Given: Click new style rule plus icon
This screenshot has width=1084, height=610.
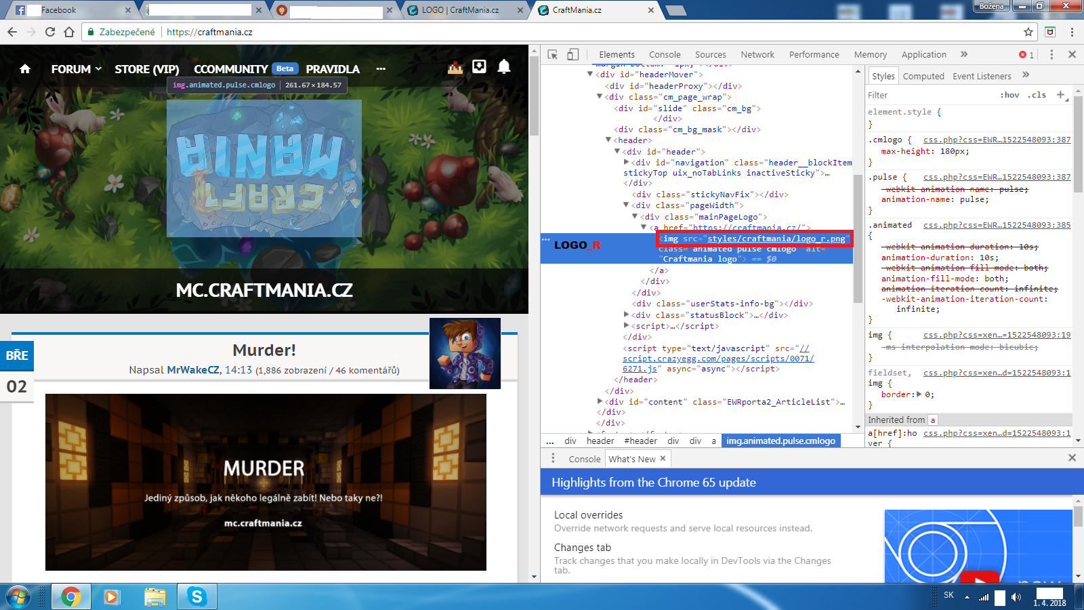Looking at the screenshot, I should [x=1060, y=95].
